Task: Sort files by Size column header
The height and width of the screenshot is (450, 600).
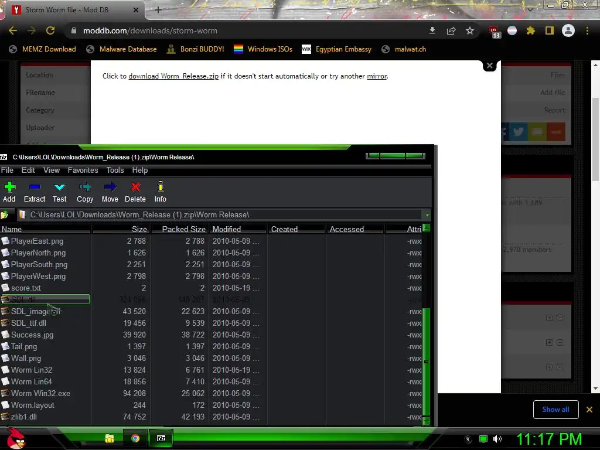Action: click(x=121, y=229)
